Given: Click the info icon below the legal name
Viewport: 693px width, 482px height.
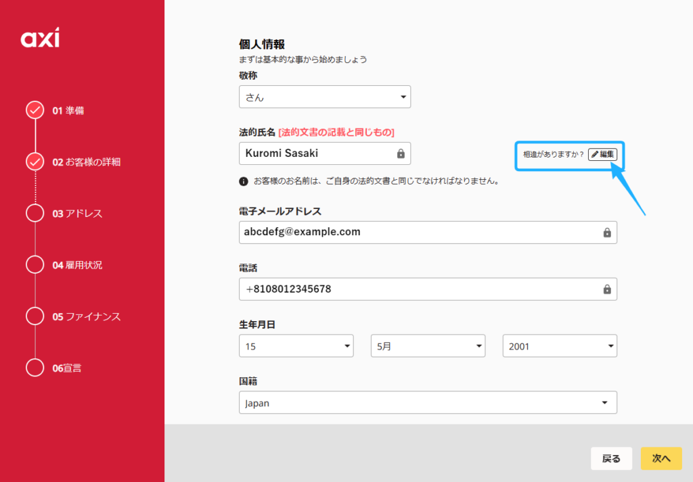Looking at the screenshot, I should point(244,181).
